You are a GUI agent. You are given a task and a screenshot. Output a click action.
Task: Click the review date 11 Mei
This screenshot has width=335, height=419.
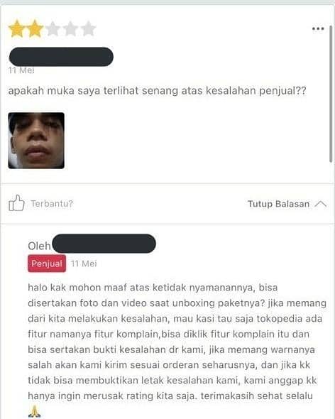click(21, 70)
